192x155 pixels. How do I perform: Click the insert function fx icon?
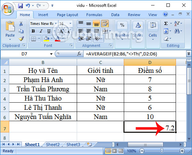tap(79, 54)
